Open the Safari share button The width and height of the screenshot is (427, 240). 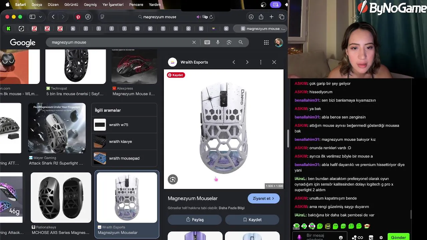261,17
